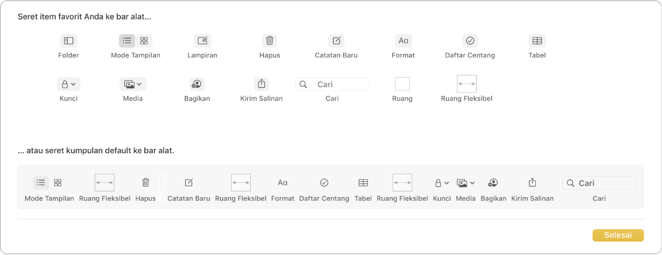Click the Selesai button
Screen dimensions: 662x255
618,235
